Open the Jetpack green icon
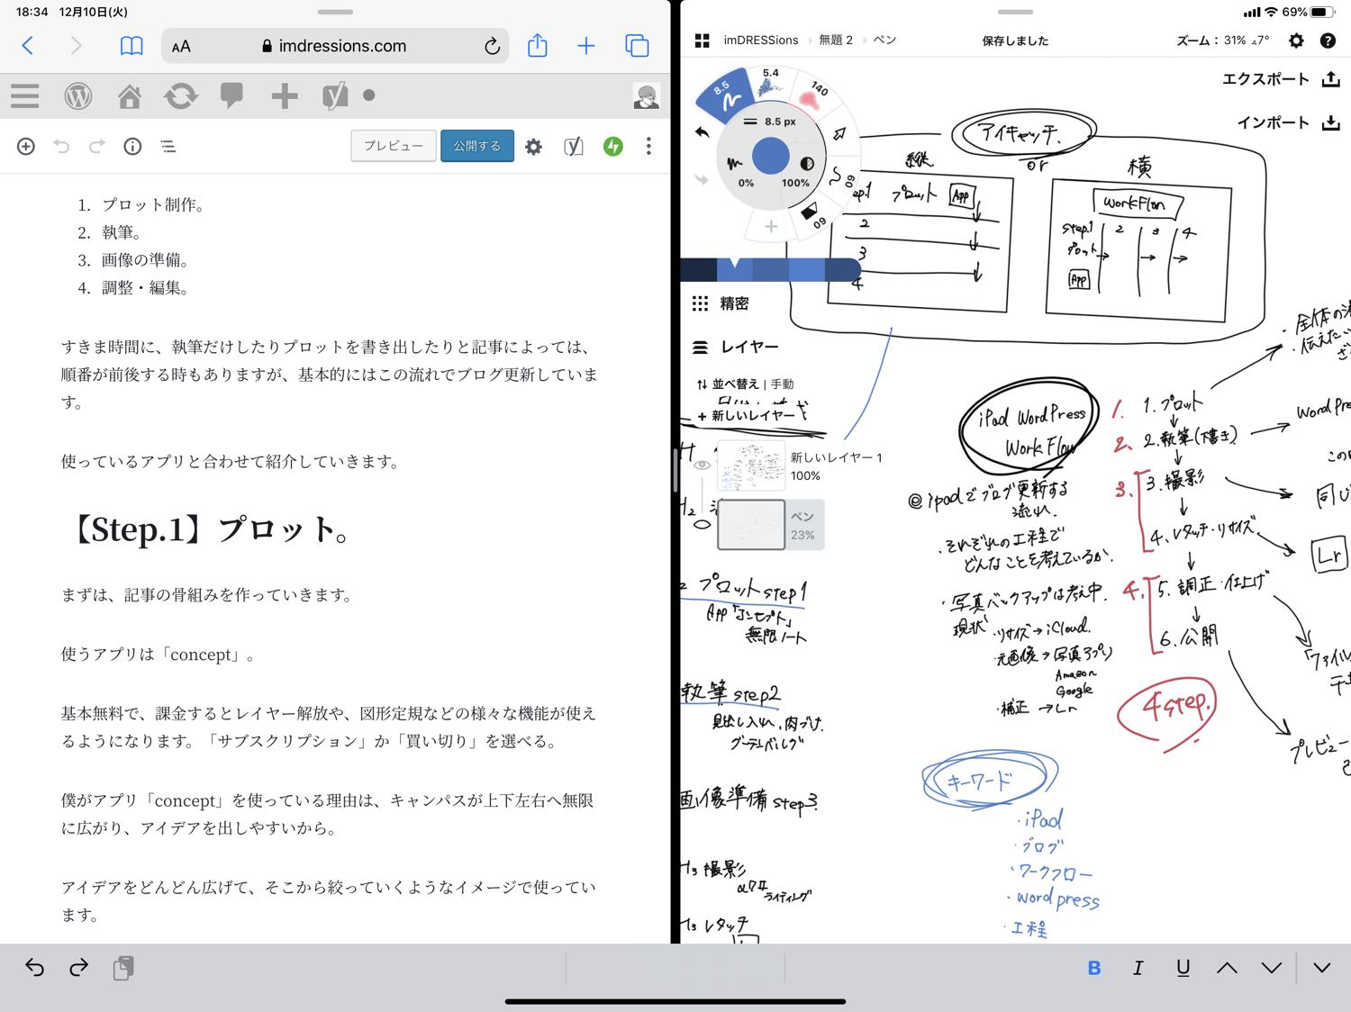 pyautogui.click(x=613, y=146)
